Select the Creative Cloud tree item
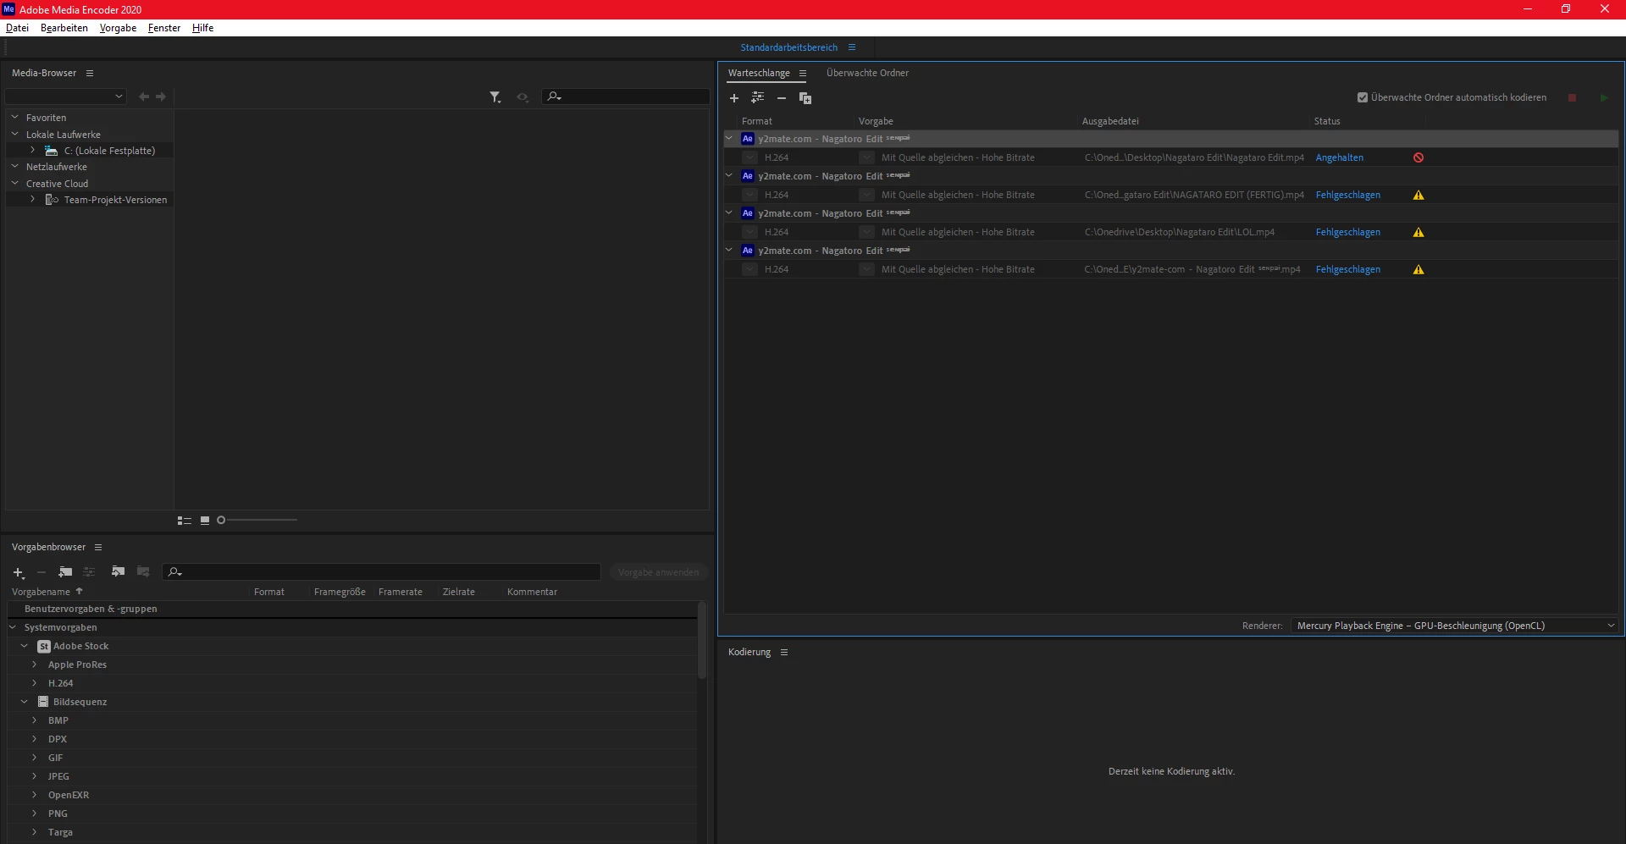 (57, 184)
